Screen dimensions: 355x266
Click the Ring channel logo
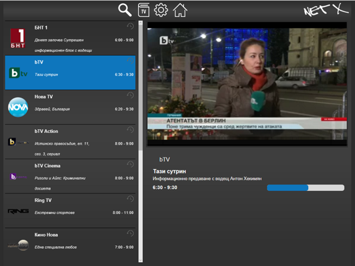click(18, 211)
